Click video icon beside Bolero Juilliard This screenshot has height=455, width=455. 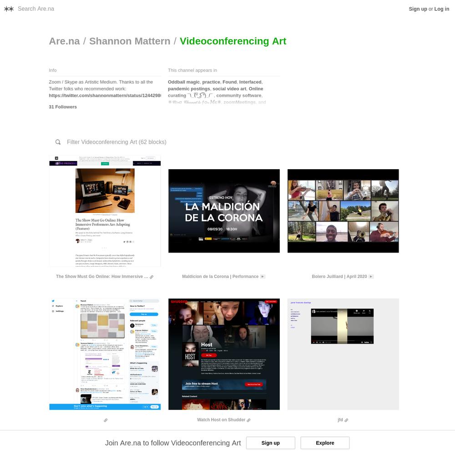pyautogui.click(x=371, y=277)
